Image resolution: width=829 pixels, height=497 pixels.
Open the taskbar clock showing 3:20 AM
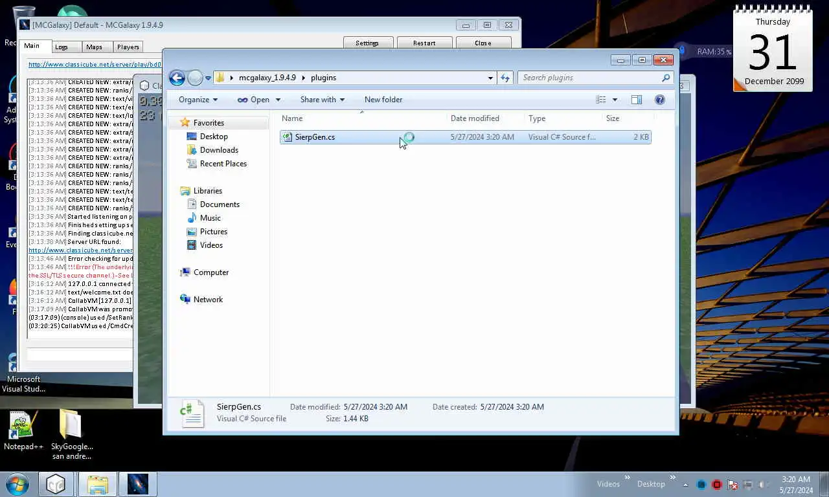click(x=796, y=485)
